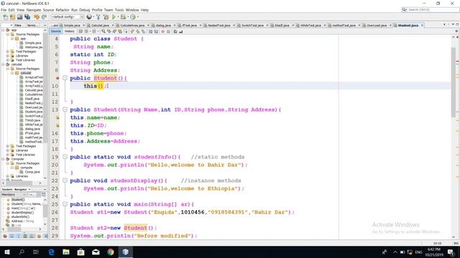Click the editor vertical scrollbar
Viewport: 460px width, 258px height.
pos(454,82)
